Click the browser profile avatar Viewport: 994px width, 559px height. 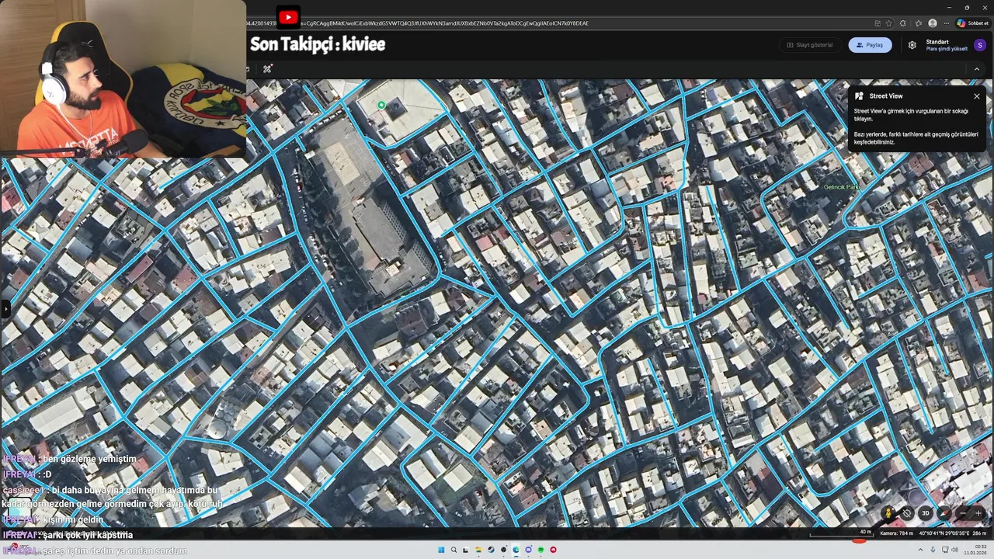[x=933, y=23]
